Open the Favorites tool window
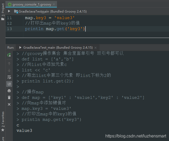 pyautogui.click(x=3, y=121)
